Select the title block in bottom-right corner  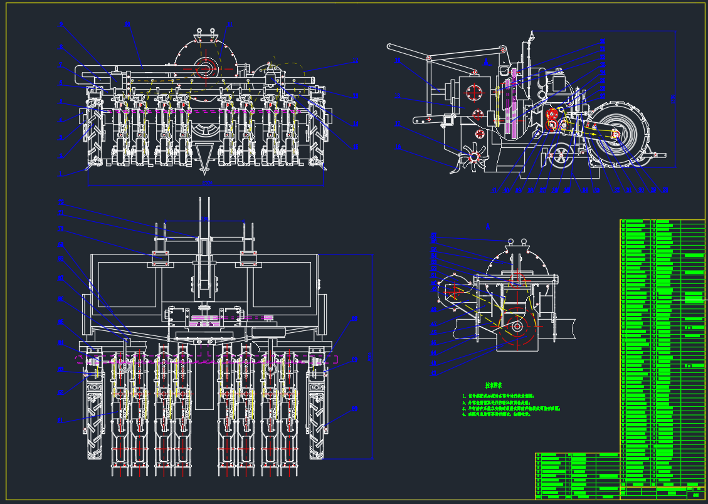[577, 476]
